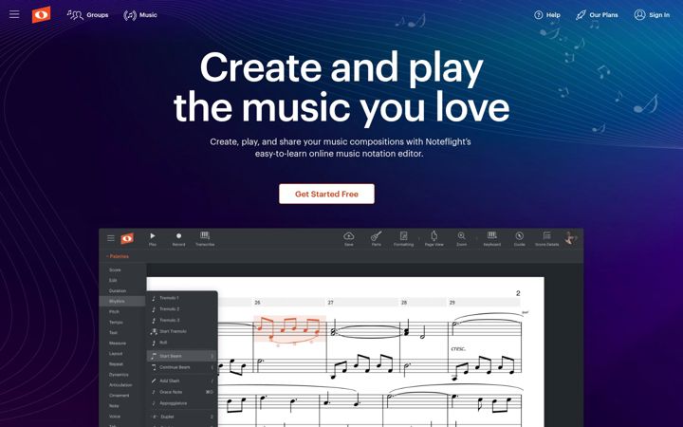Screen dimensions: 683x427
Task: Select the Dynamics palette
Action: click(x=119, y=375)
